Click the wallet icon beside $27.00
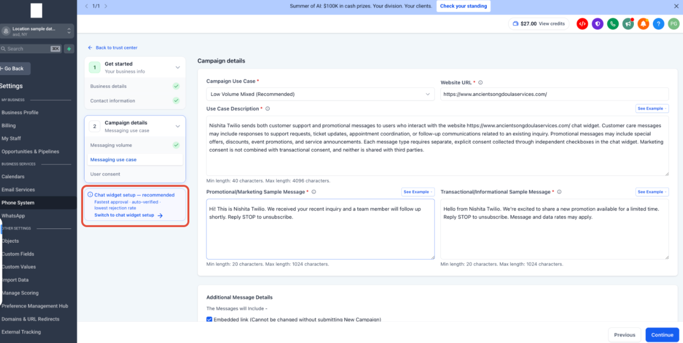The height and width of the screenshot is (343, 683). [x=515, y=24]
